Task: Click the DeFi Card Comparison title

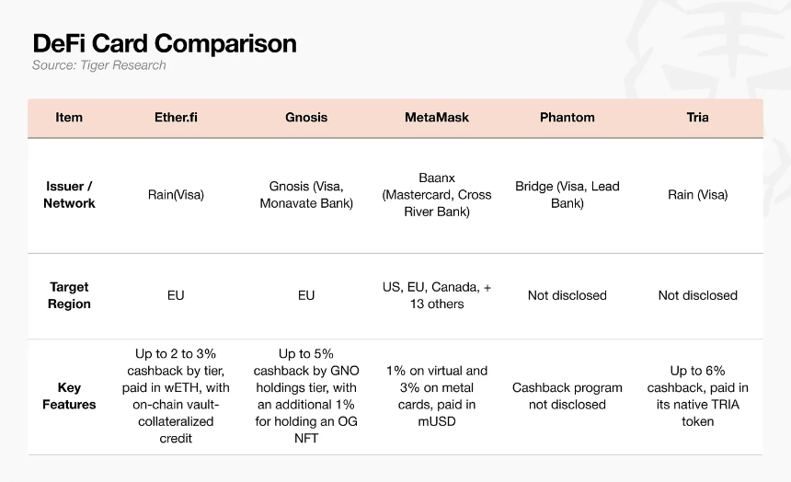Action: (165, 43)
